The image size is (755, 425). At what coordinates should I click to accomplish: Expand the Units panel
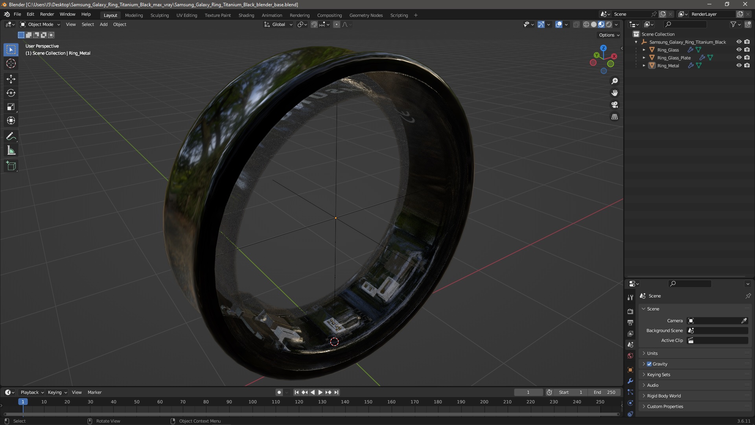point(652,353)
